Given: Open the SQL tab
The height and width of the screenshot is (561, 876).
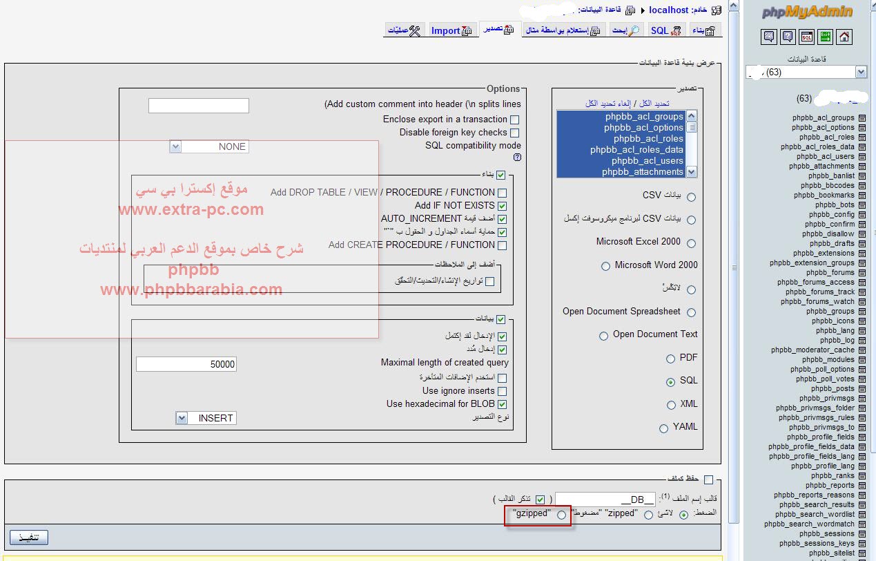Looking at the screenshot, I should [665, 30].
